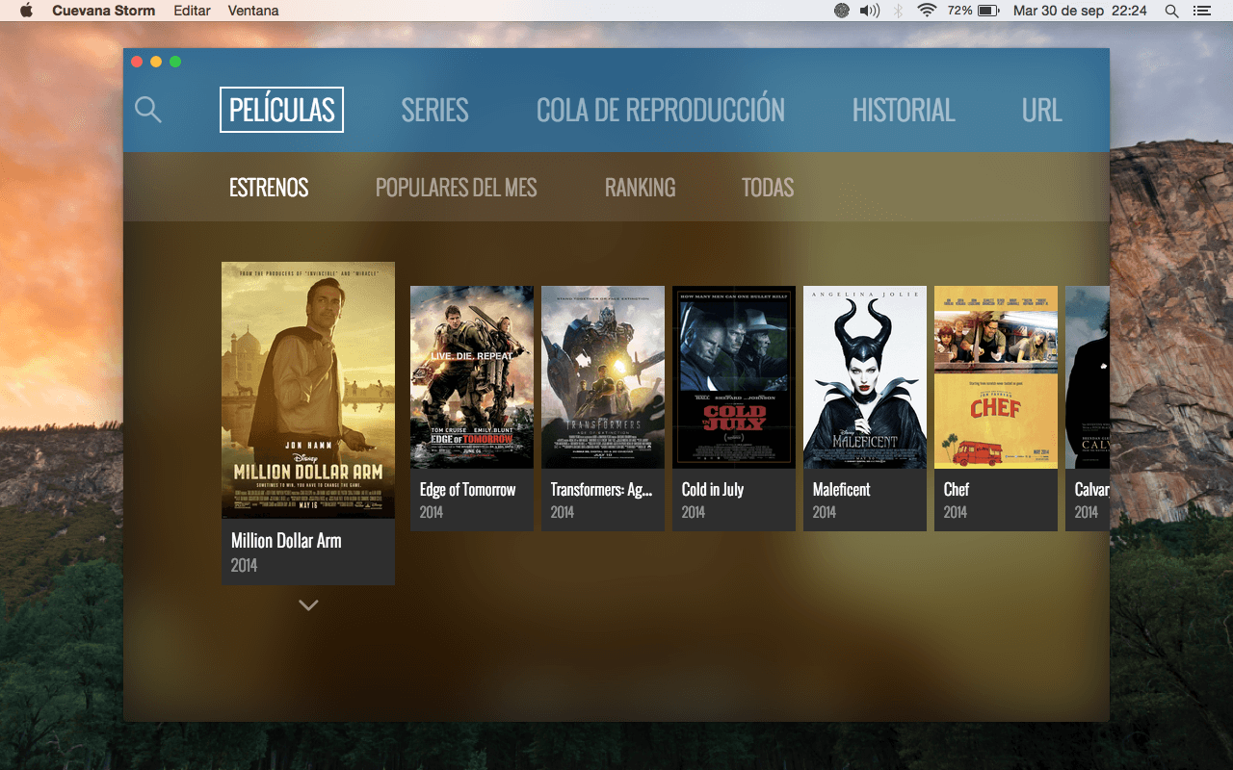Open Cola de Reproducción tab
1233x770 pixels.
tap(660, 111)
